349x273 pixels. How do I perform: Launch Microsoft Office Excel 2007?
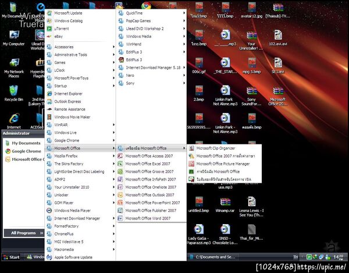tap(151, 164)
